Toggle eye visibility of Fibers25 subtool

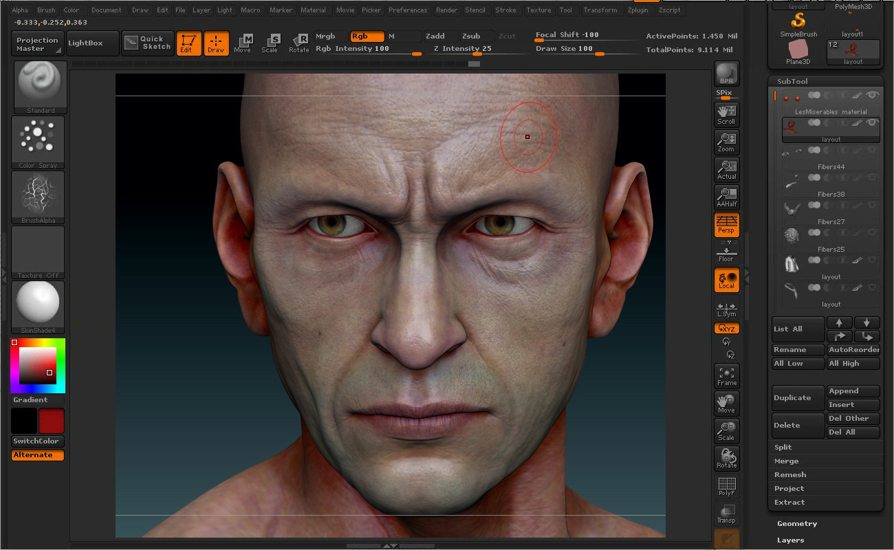coord(873,233)
